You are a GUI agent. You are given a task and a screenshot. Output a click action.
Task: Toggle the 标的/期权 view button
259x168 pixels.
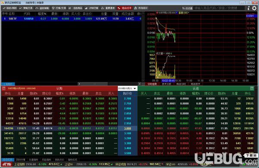point(9,8)
